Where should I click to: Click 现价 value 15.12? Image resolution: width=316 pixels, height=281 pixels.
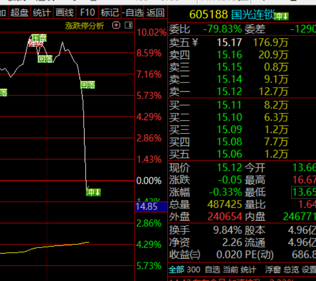click(x=229, y=168)
